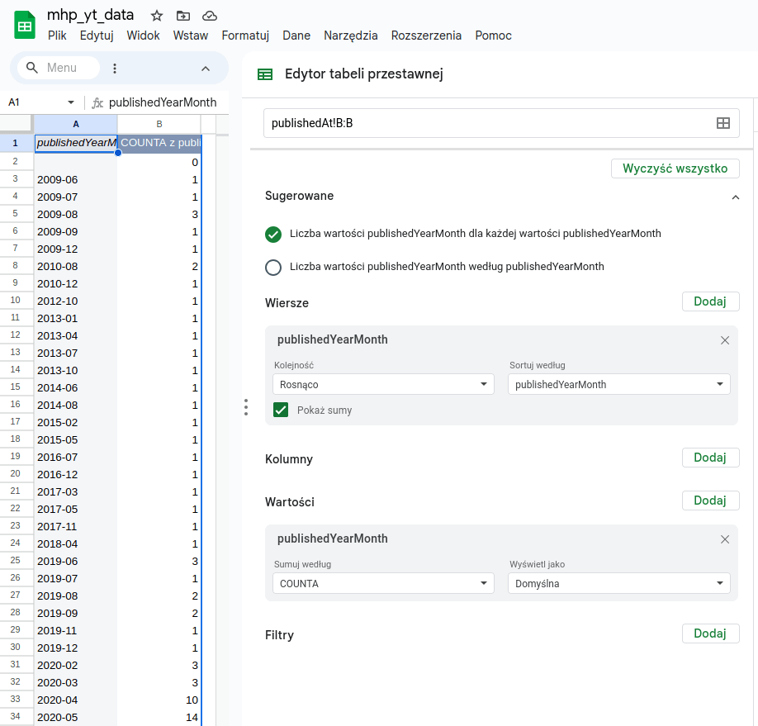This screenshot has width=758, height=726.
Task: Select the suggestion ending with według publishedYearMonth
Action: pos(273,267)
